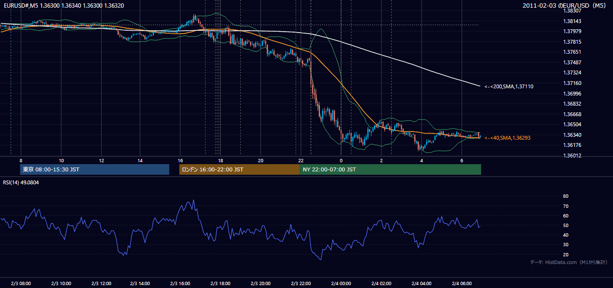Click price axis value 1.36176
Viewport: 613px width, 288px height.
[x=572, y=145]
